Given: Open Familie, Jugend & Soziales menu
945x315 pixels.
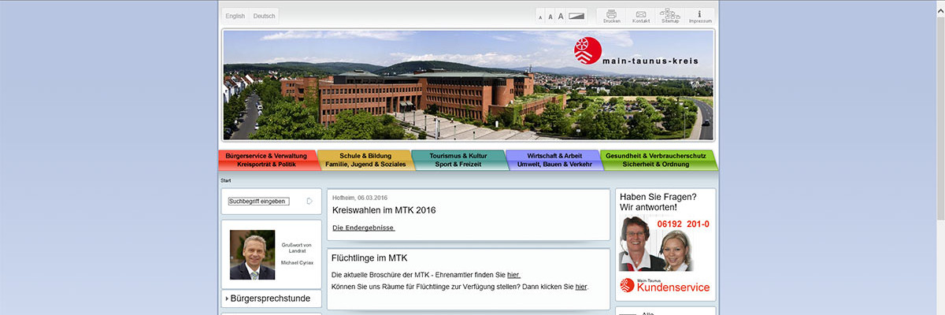Looking at the screenshot, I should click(365, 165).
